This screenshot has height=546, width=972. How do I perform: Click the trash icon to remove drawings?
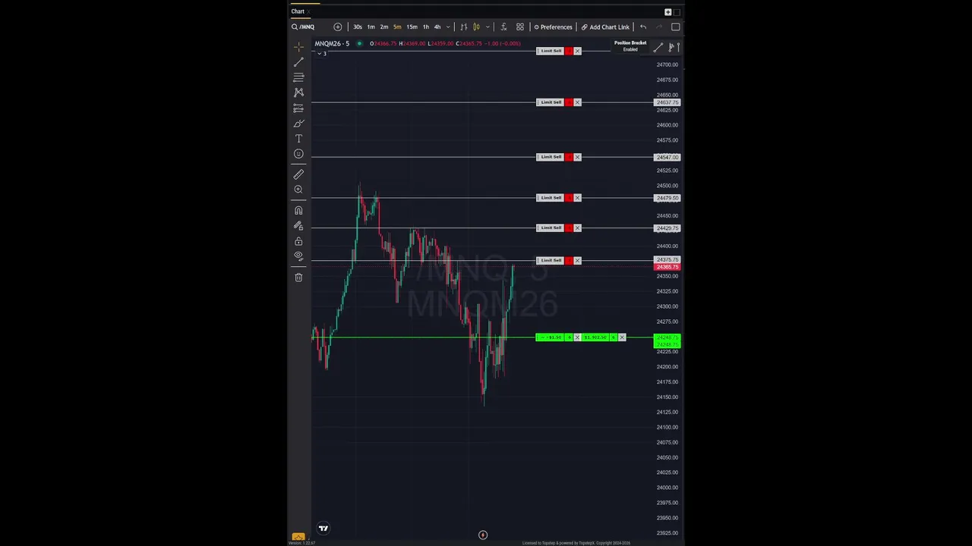point(298,278)
